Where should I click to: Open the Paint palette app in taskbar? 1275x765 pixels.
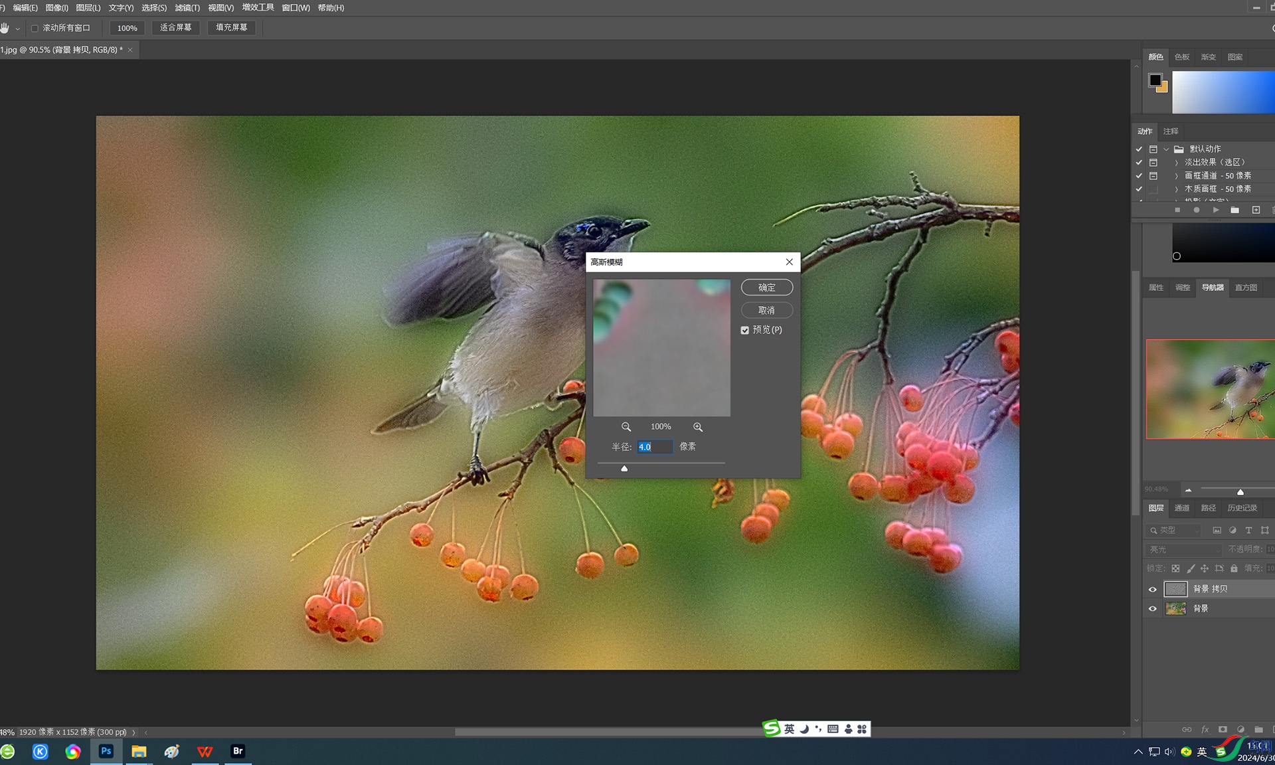[x=172, y=751]
